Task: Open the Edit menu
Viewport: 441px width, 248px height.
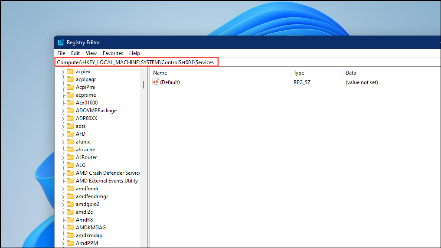Action: click(75, 53)
